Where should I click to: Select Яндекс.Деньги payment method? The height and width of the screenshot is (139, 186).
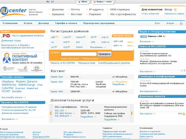point(27,82)
